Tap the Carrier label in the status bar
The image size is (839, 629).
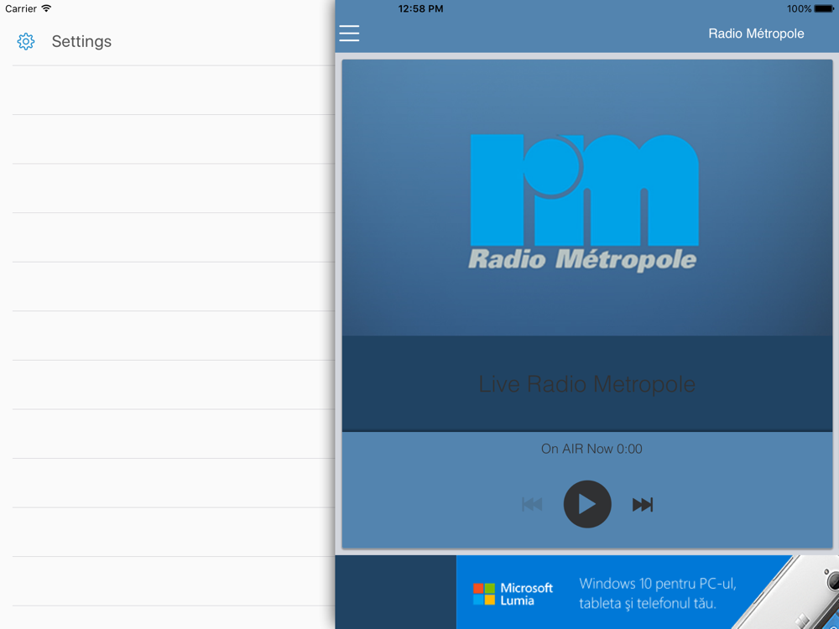click(x=21, y=8)
